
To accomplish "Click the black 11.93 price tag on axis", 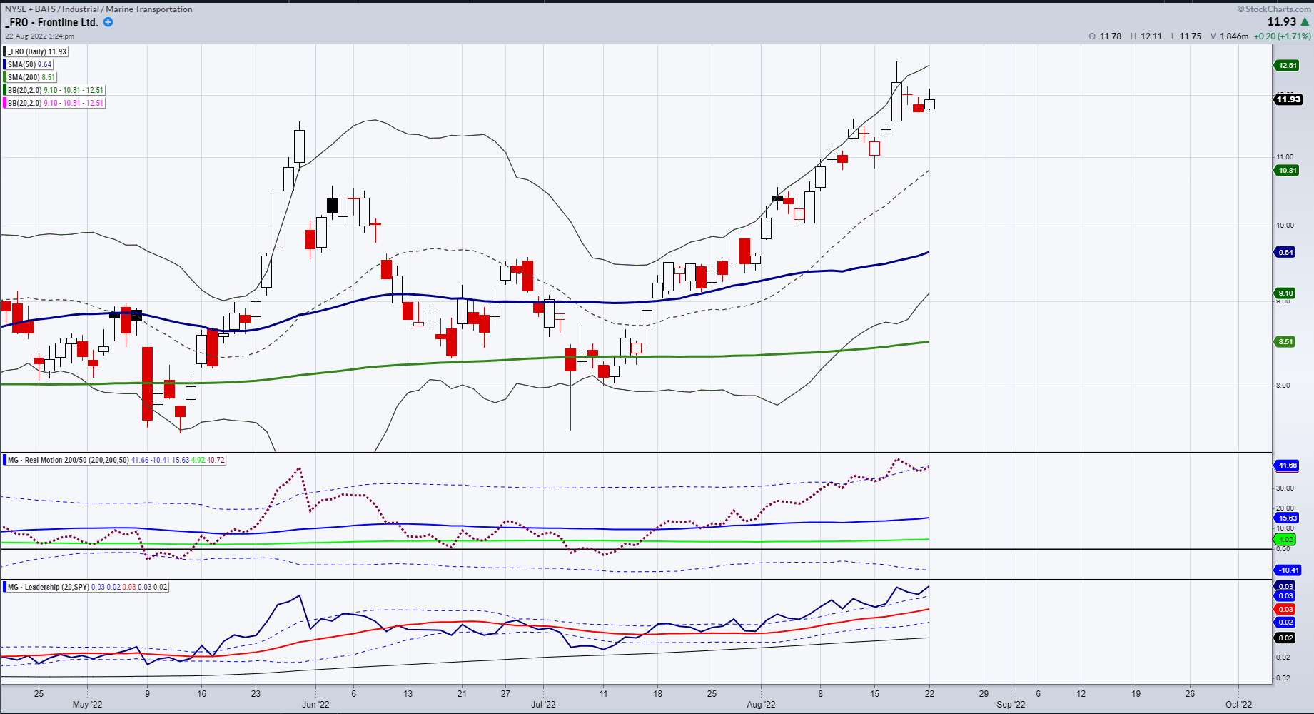I will click(x=1288, y=99).
